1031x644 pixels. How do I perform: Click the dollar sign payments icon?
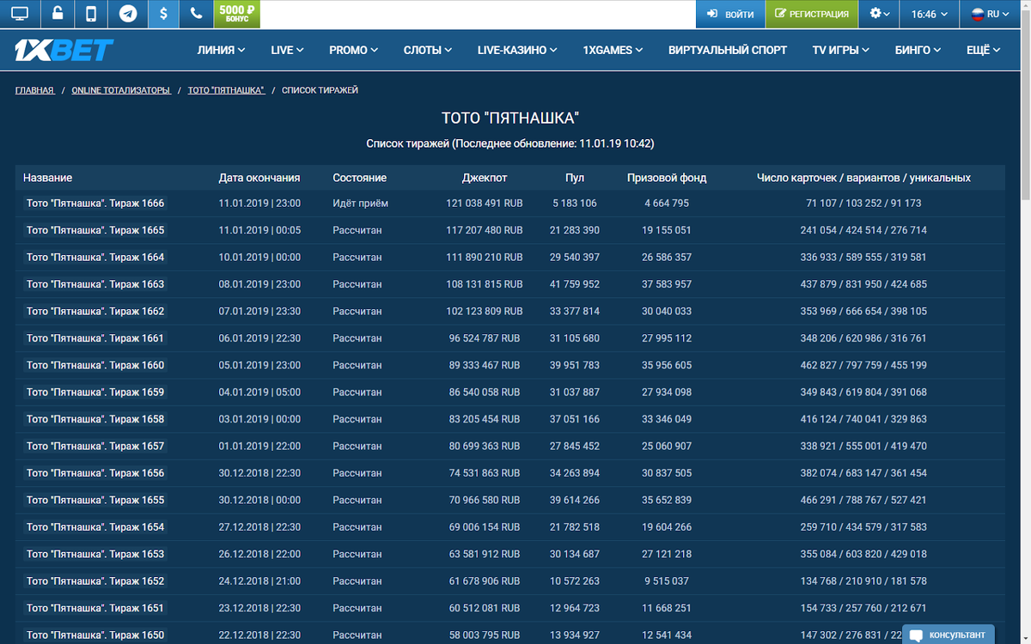pyautogui.click(x=164, y=14)
